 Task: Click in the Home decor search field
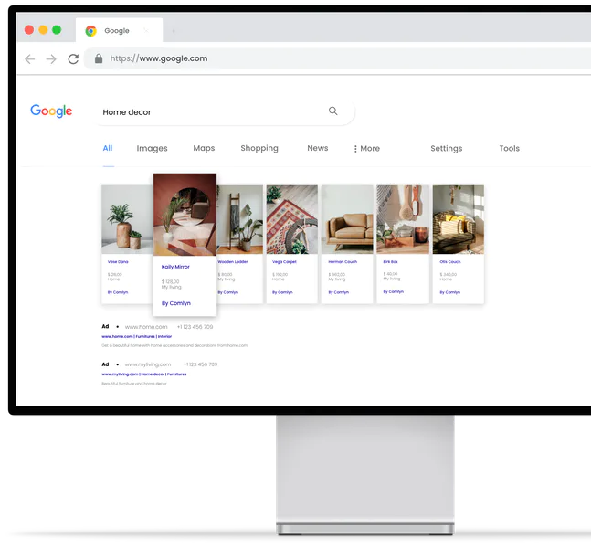pos(210,112)
